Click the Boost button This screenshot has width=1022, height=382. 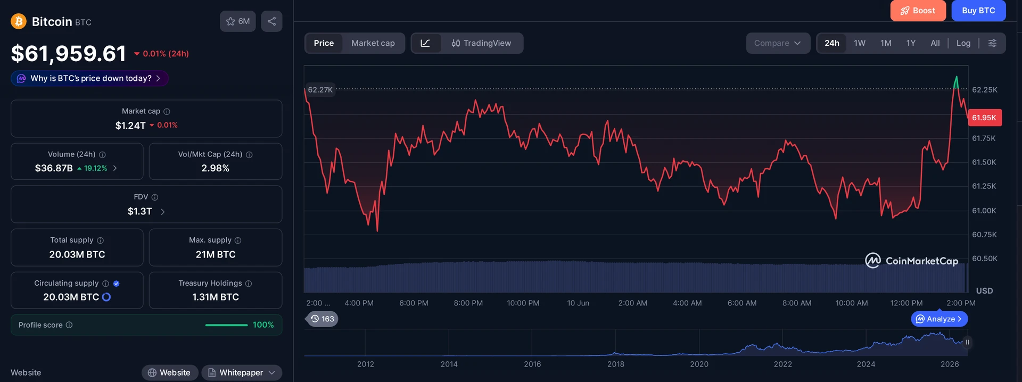[918, 11]
